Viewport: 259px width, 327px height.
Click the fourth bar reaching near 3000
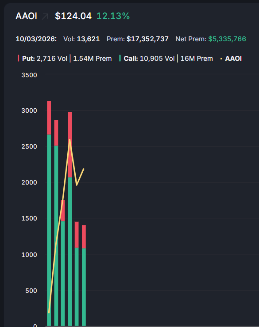(70, 219)
